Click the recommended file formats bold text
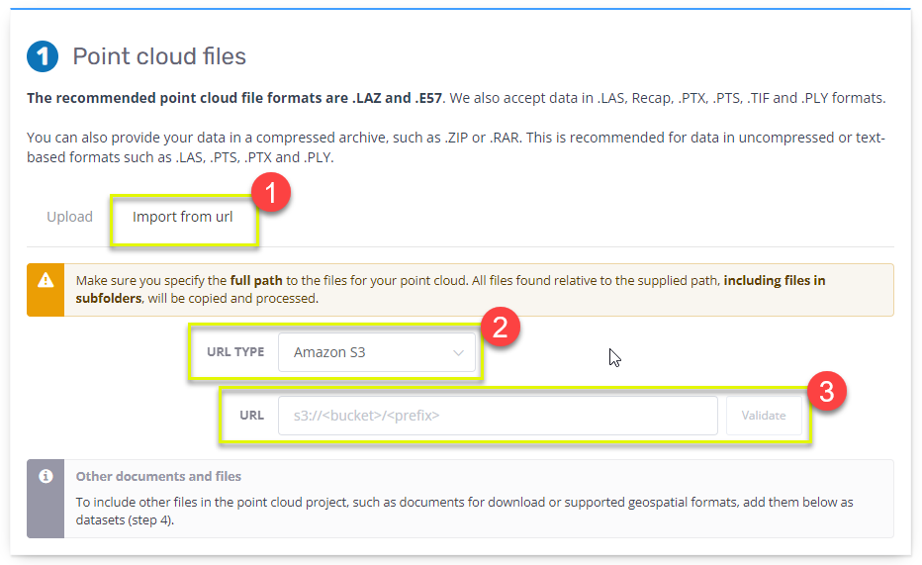Viewport: 922px width, 565px height. coord(235,98)
